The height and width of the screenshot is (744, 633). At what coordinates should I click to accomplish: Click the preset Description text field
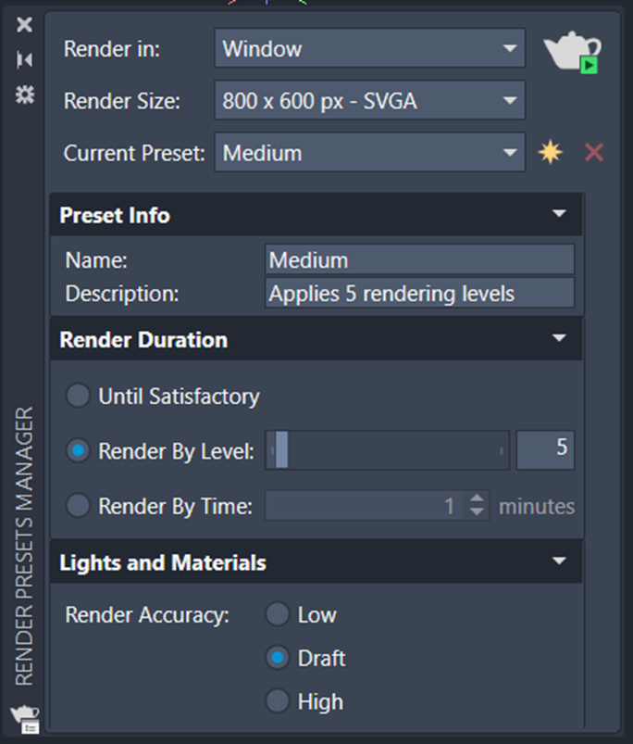click(420, 293)
